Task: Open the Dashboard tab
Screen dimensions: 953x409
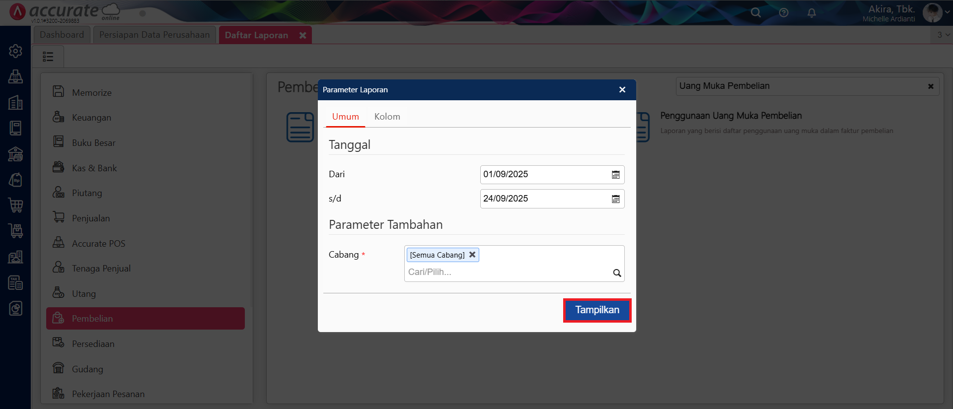Action: (x=62, y=35)
